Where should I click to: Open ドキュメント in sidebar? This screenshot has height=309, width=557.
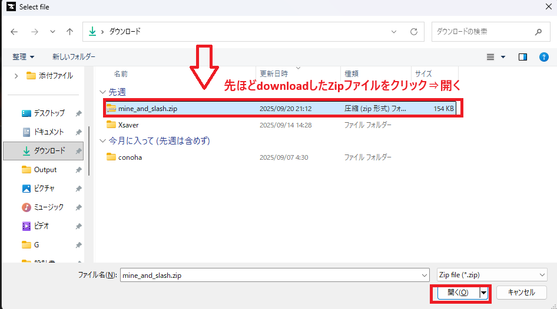point(43,132)
